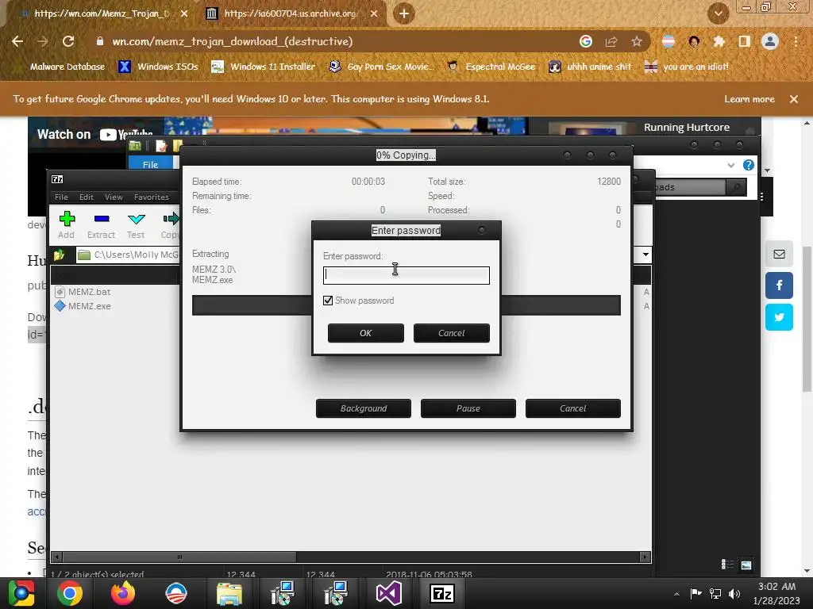Open the Extensions puzzle icon
The width and height of the screenshot is (813, 609).
pos(719,41)
